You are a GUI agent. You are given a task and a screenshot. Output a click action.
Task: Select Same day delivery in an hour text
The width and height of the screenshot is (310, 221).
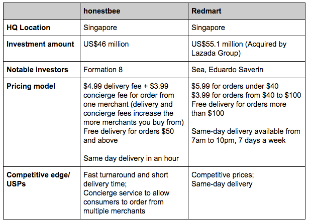[x=131, y=158]
